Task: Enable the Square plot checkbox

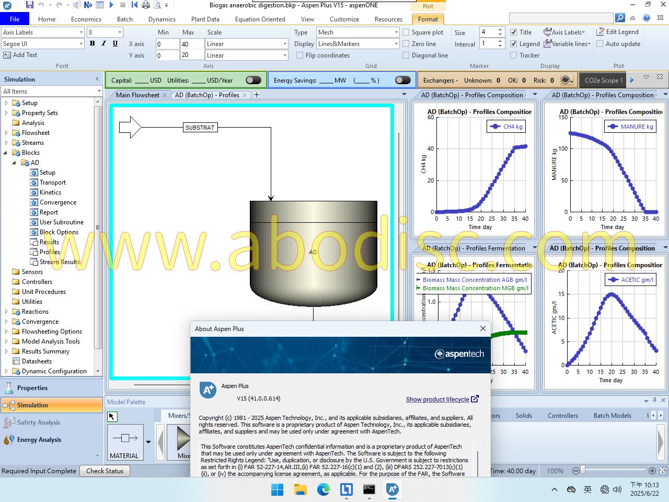Action: pos(406,32)
